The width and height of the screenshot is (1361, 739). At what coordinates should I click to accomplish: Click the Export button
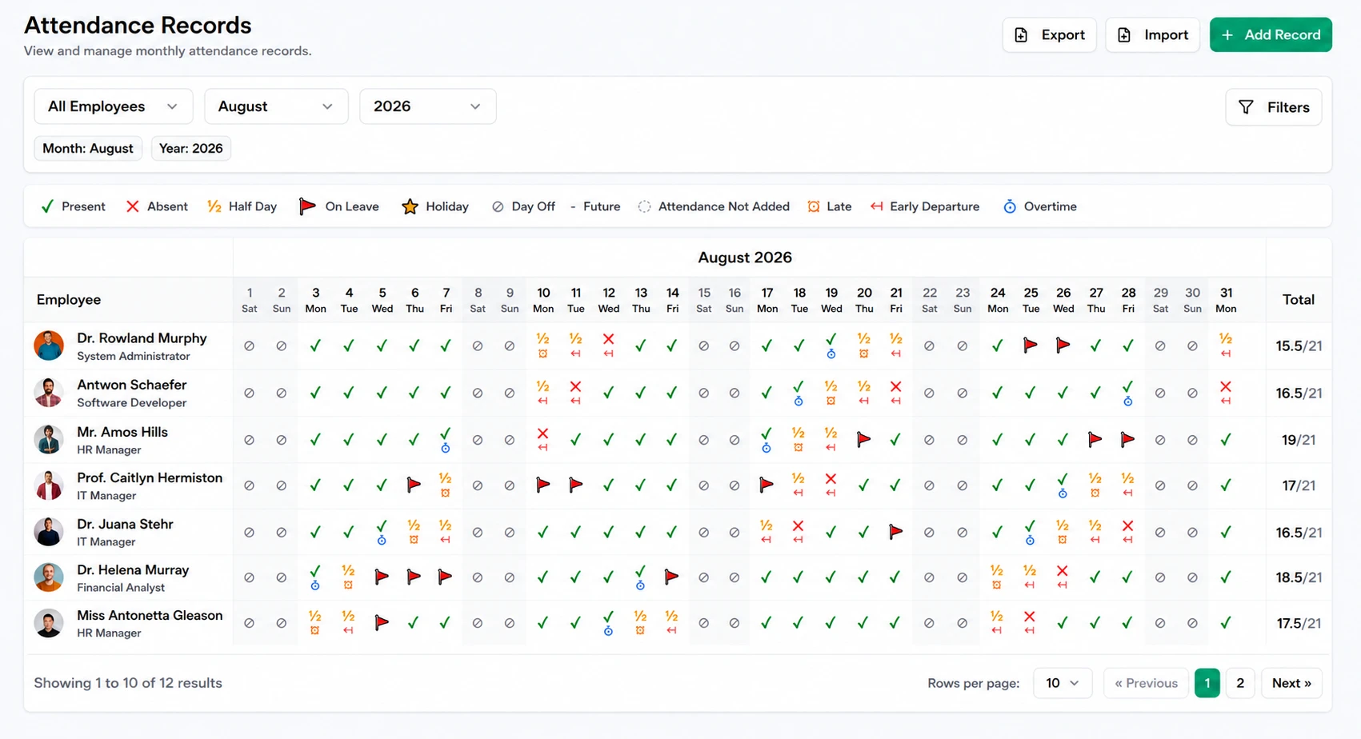click(x=1049, y=35)
